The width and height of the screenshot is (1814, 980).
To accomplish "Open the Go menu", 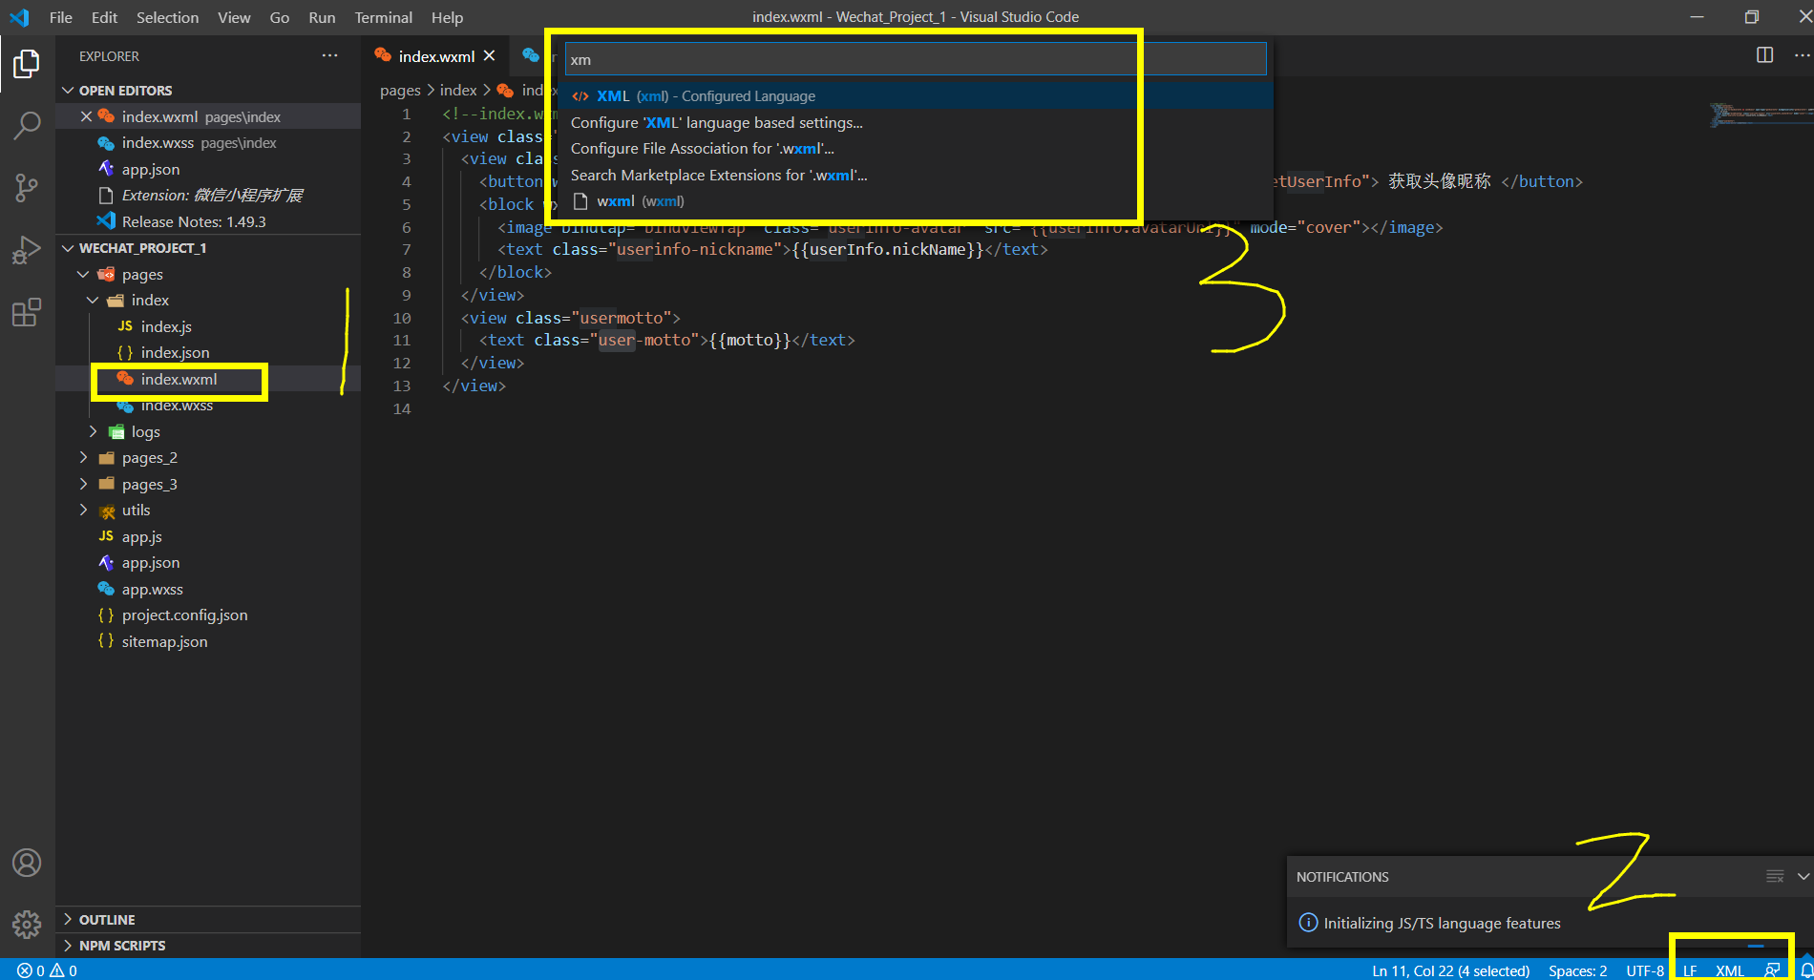I will pyautogui.click(x=279, y=17).
